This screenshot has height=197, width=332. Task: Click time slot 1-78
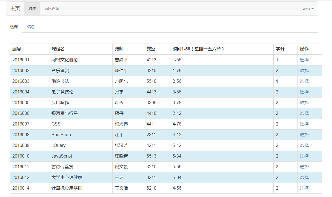tap(177, 70)
